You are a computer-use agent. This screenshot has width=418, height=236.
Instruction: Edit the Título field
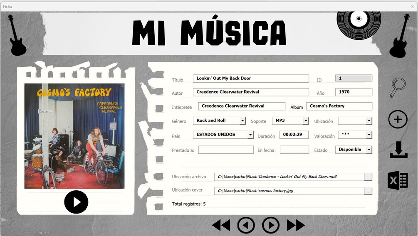tap(251, 78)
